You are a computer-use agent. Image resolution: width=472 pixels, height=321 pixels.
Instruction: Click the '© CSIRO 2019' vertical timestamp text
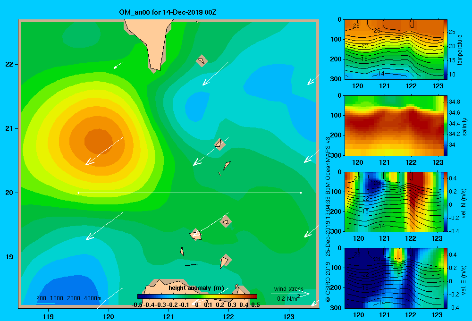pyautogui.click(x=328, y=281)
